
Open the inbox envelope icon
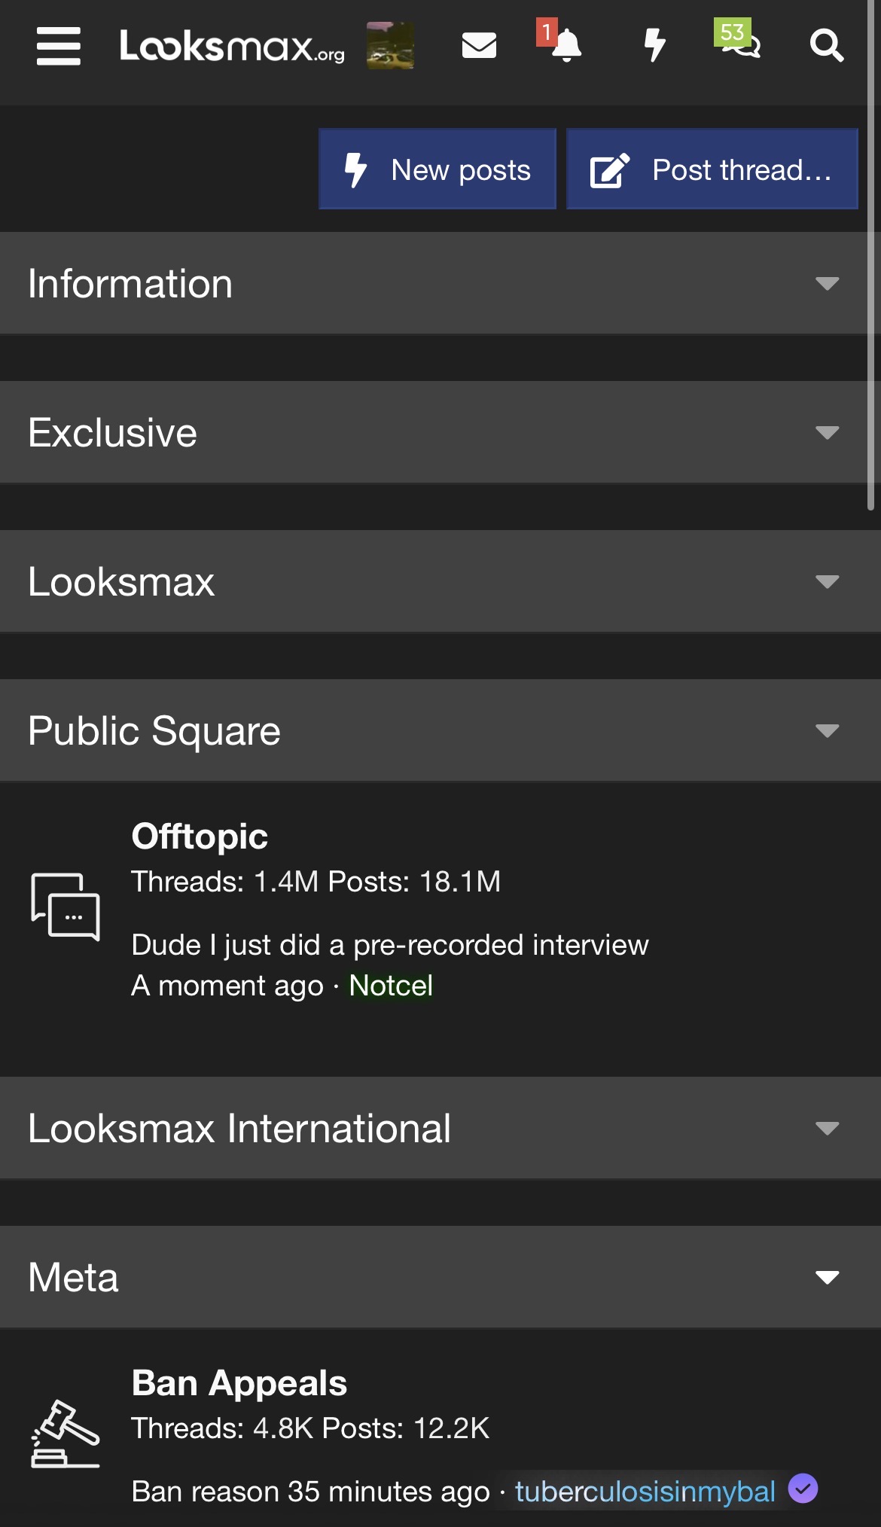479,46
